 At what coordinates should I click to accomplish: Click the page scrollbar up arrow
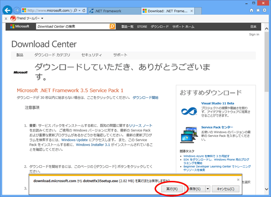(267, 29)
